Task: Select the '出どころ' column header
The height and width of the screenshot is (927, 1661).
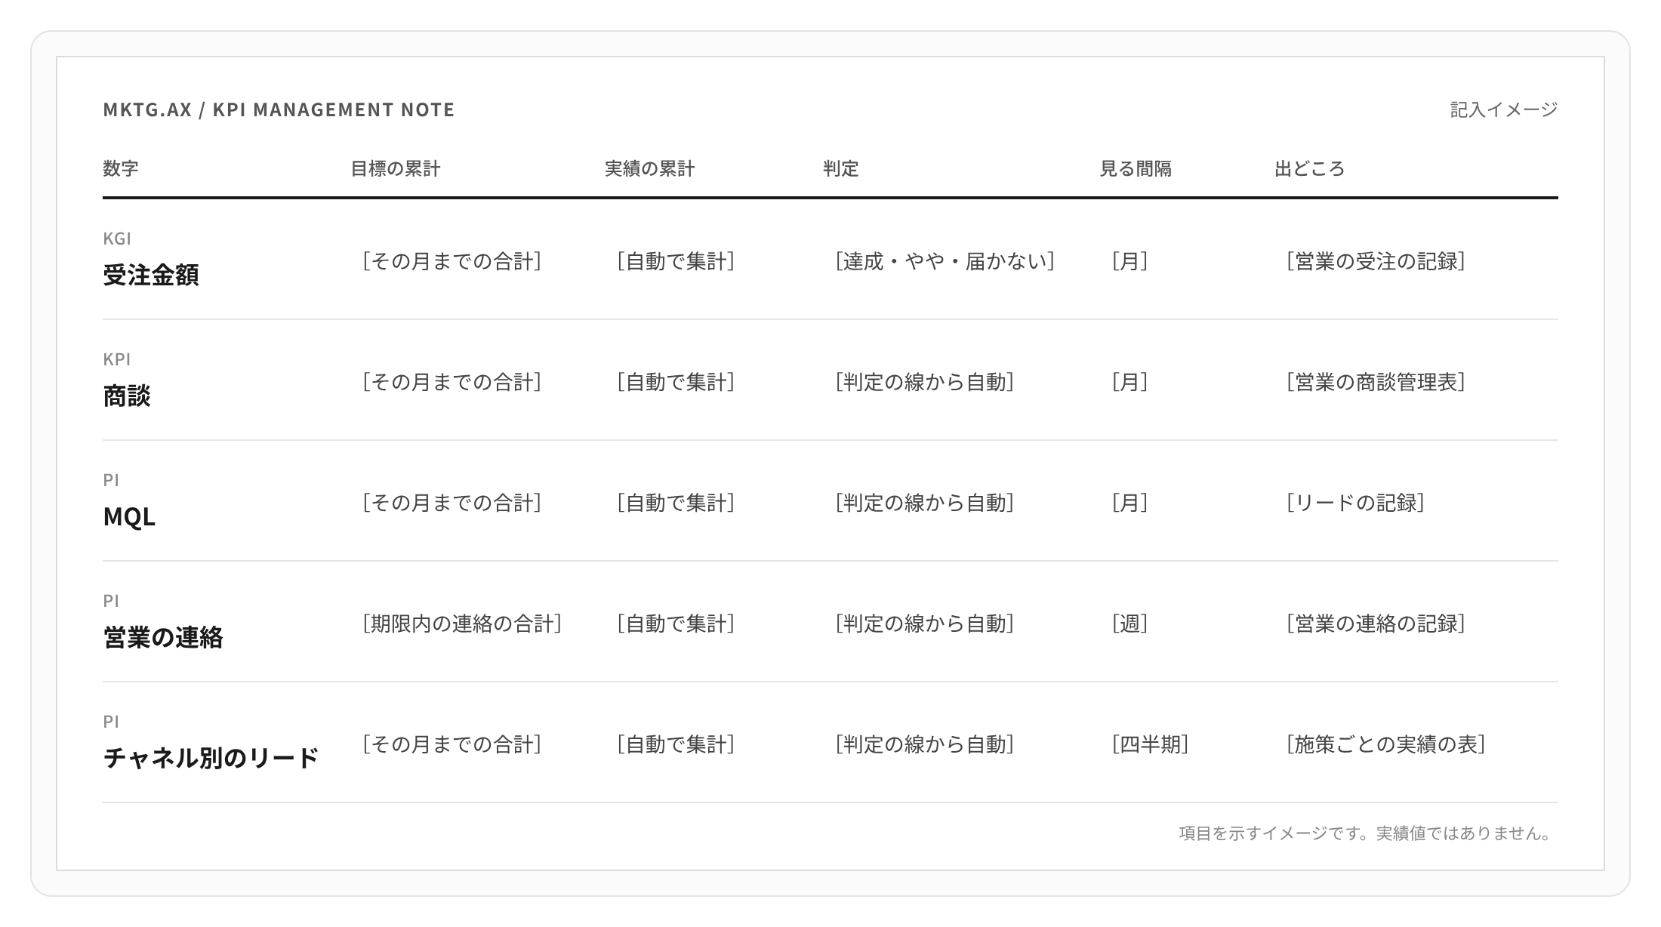Action: click(x=1310, y=168)
